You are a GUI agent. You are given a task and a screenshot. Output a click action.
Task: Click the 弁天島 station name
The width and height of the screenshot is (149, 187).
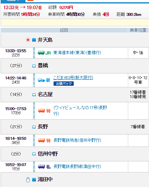click(x=45, y=40)
